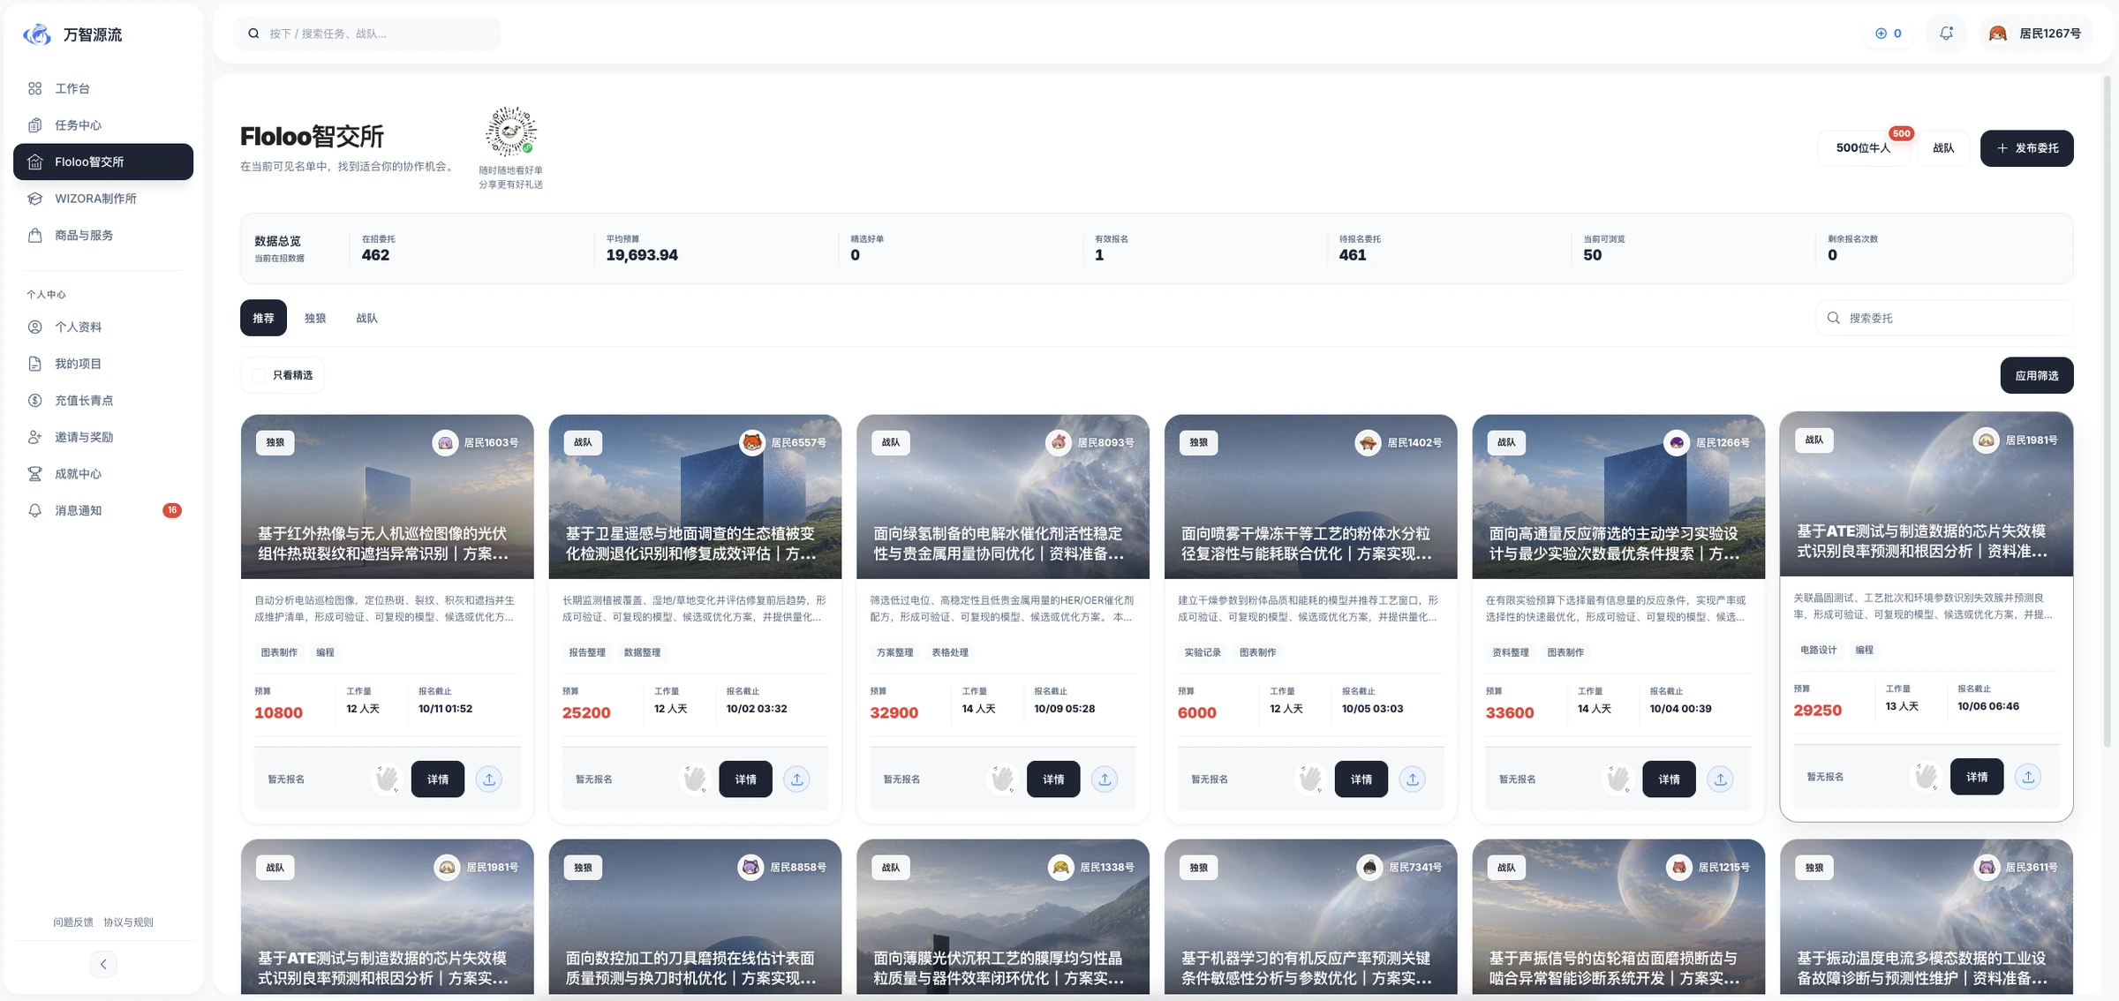Open user menu 居民1267号
The image size is (2119, 1001).
click(x=2035, y=34)
